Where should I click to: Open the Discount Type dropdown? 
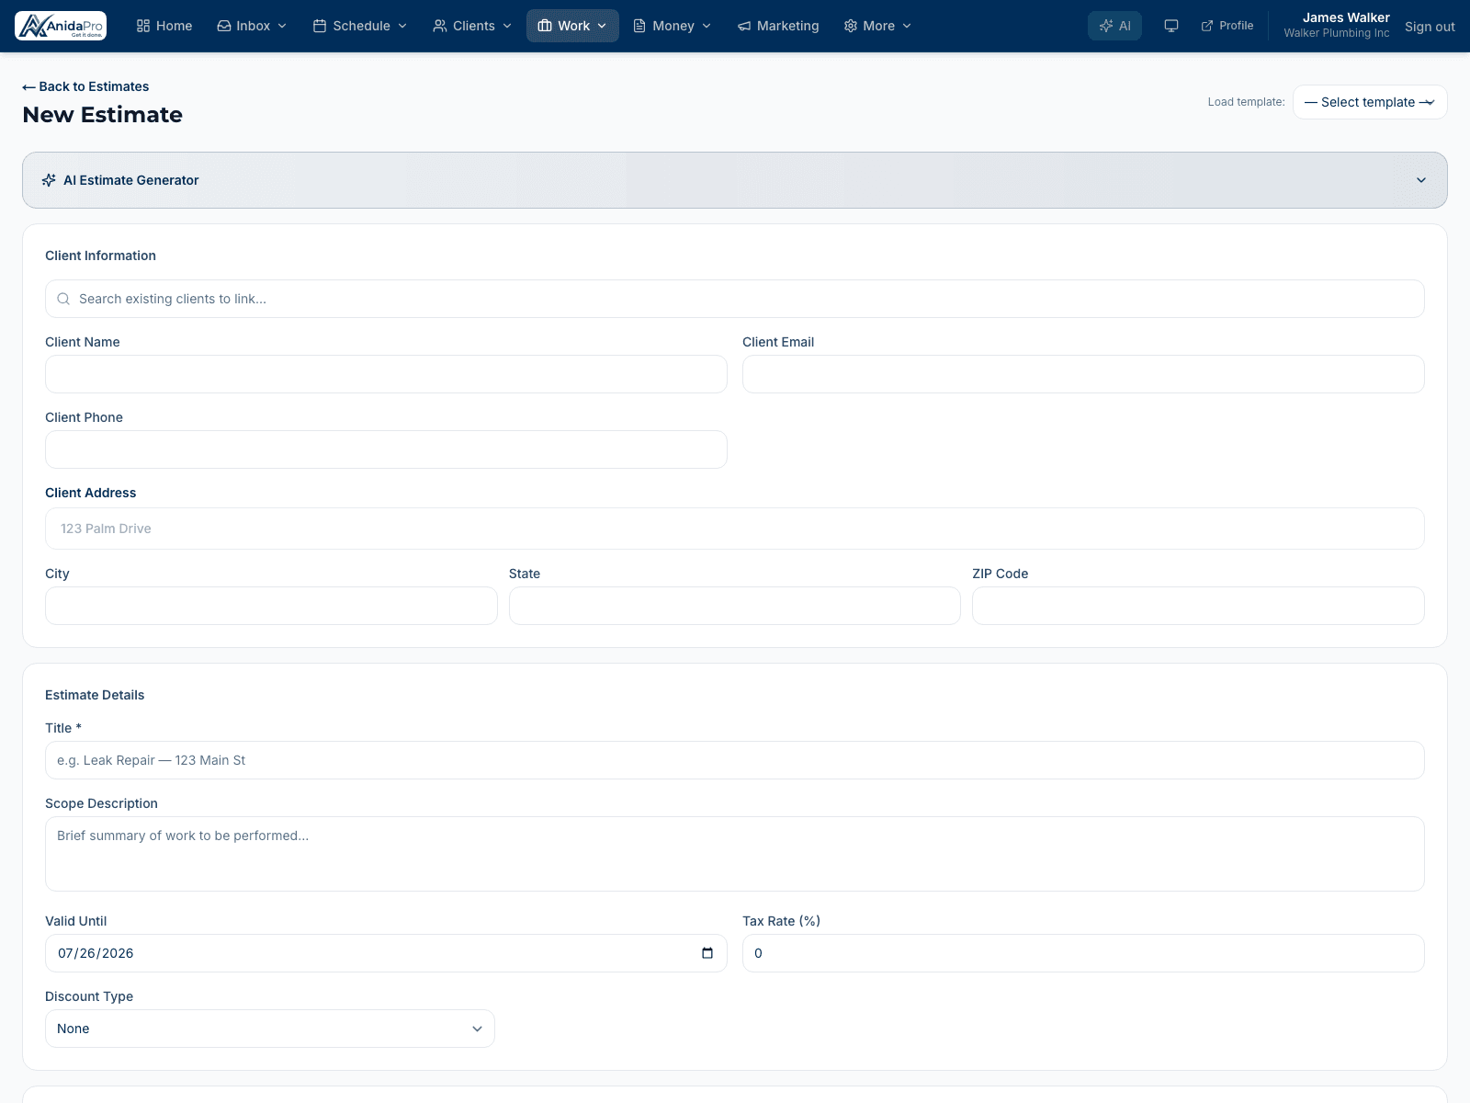tap(270, 1029)
